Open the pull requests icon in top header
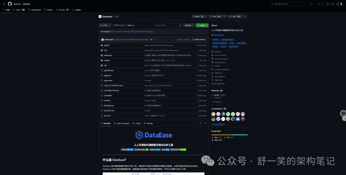This screenshot has height=175, width=346. [333, 4]
